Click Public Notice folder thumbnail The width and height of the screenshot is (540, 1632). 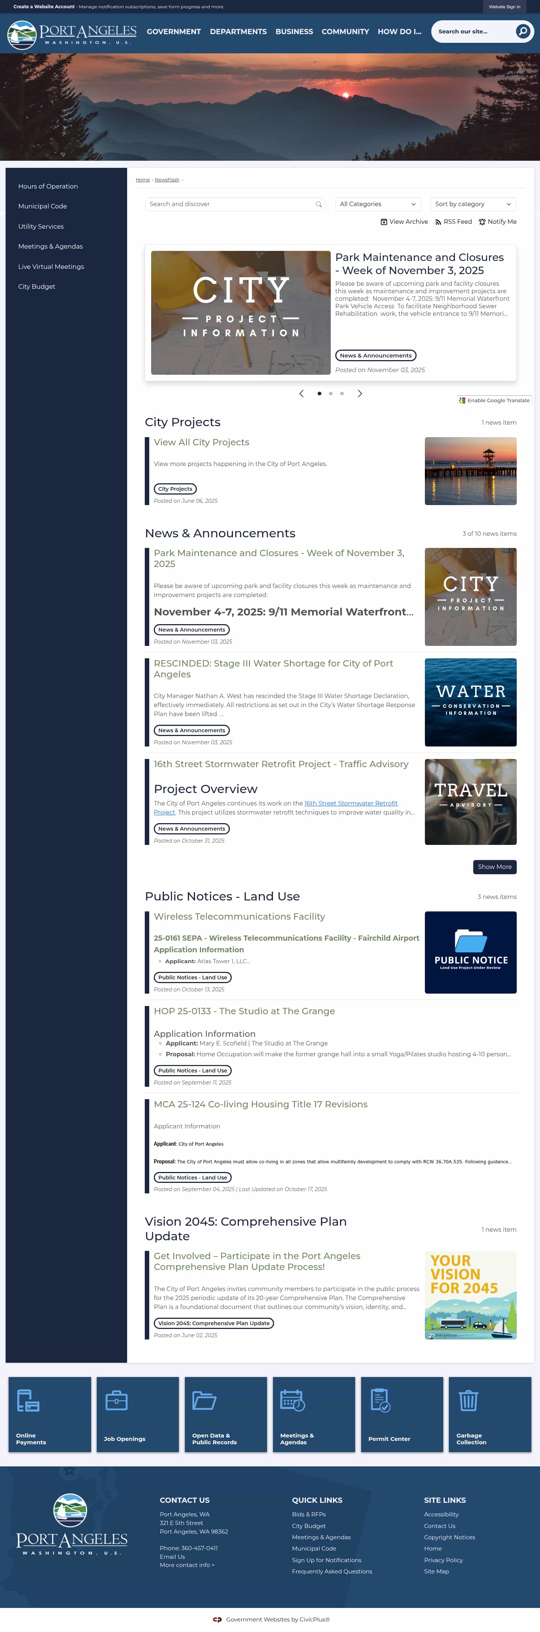tap(471, 953)
